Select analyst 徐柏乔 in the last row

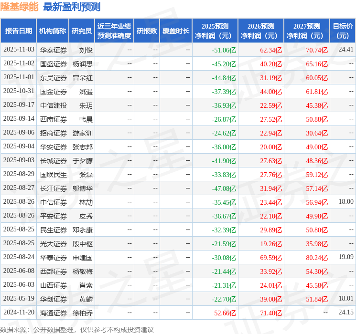click(83, 313)
